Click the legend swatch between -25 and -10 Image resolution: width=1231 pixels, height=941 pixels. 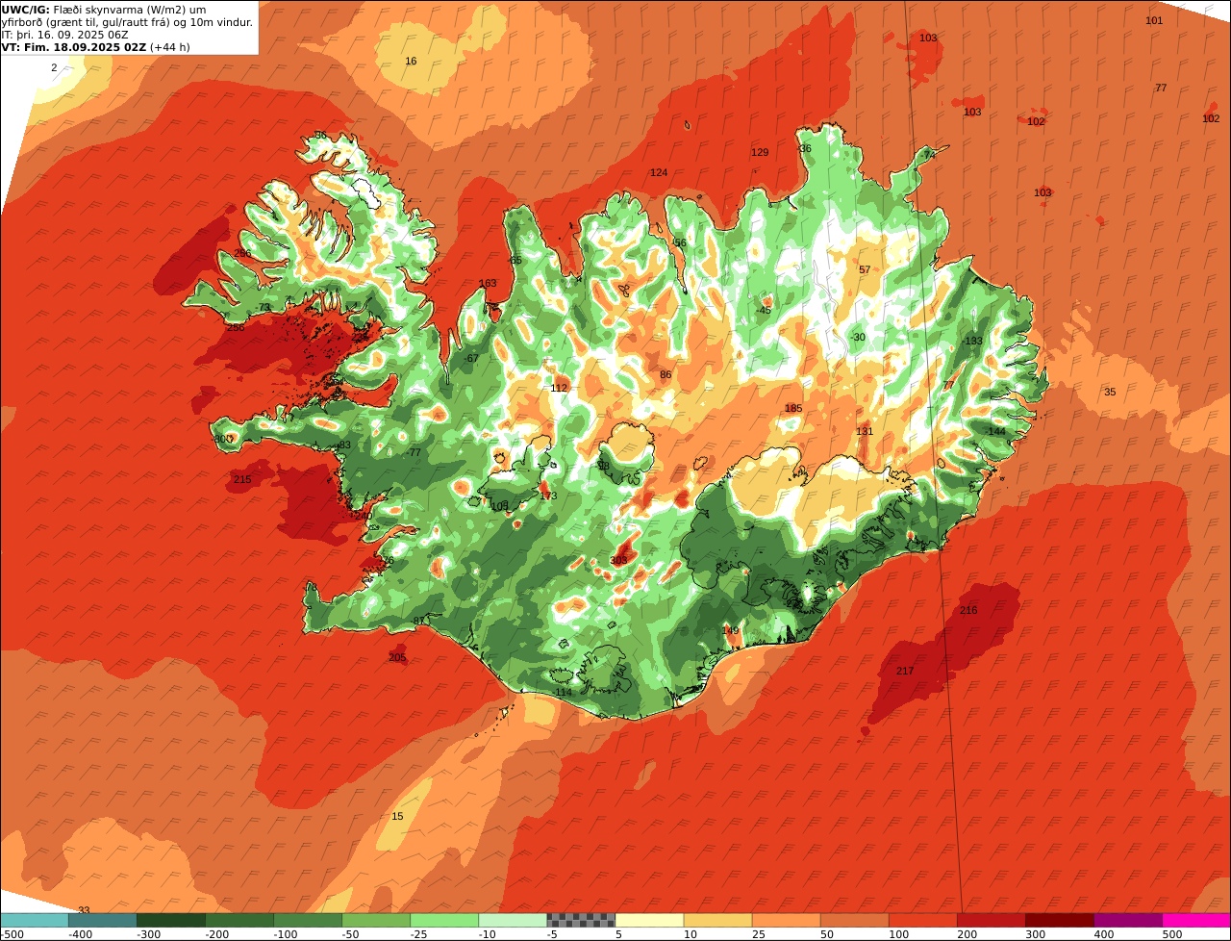(443, 921)
